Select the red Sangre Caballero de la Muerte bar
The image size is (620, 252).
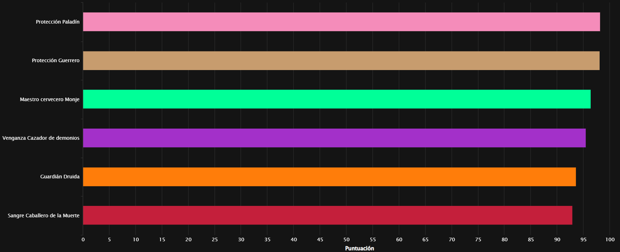(x=328, y=215)
